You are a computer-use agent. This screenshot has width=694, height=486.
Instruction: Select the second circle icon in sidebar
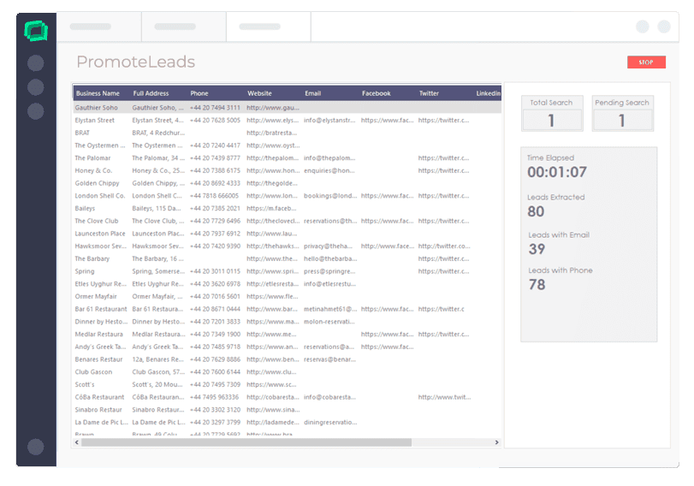[36, 87]
